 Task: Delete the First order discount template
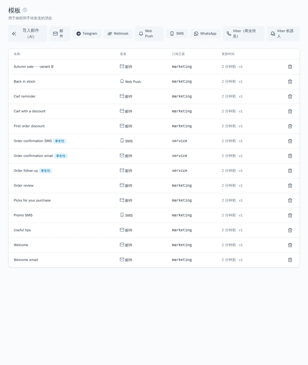(290, 126)
